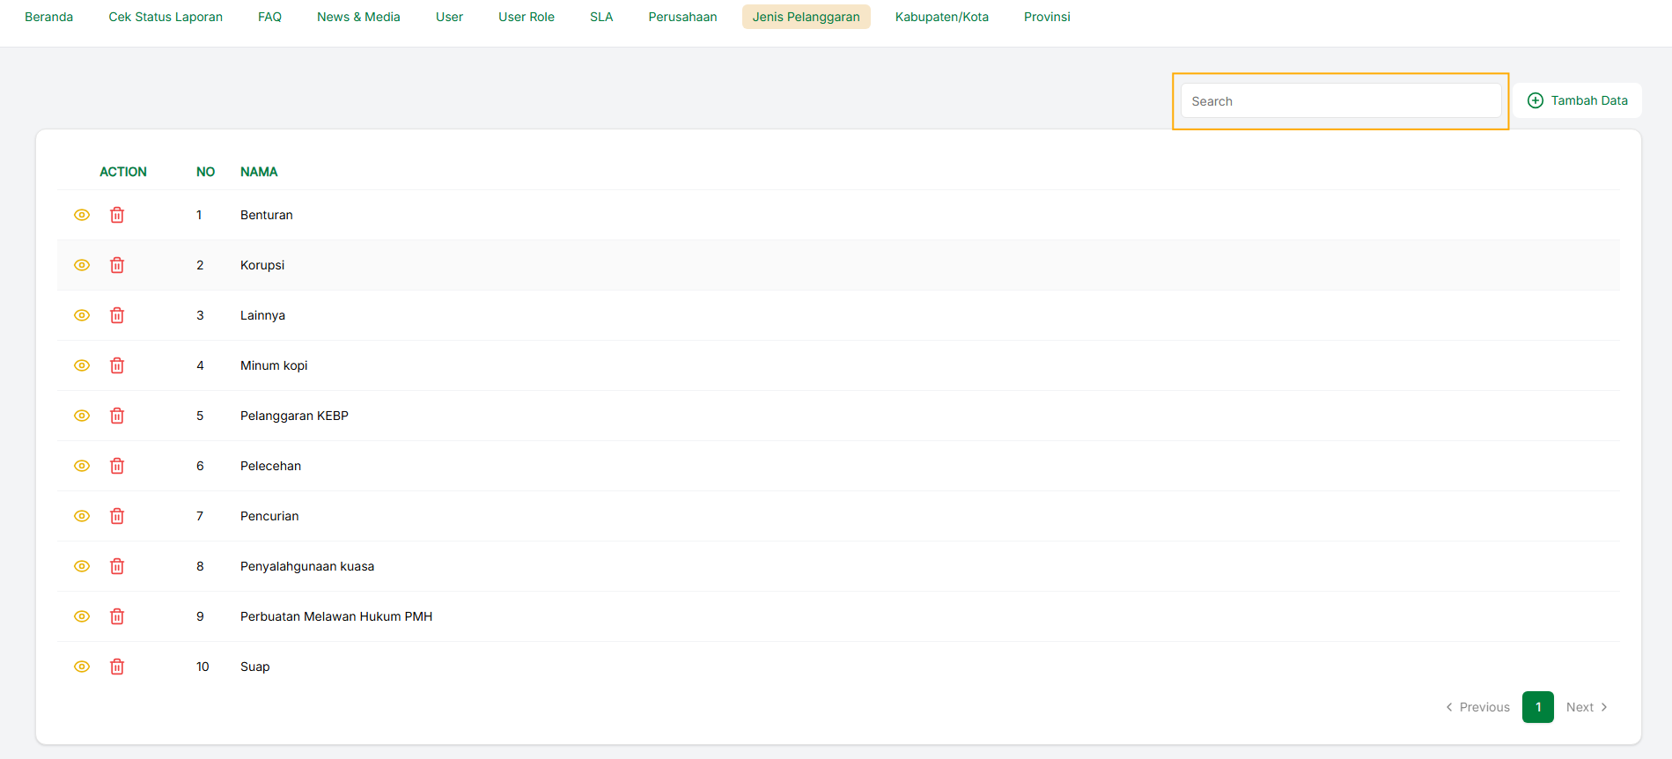Open the News & Media page
Image resolution: width=1672 pixels, height=759 pixels.
358,17
